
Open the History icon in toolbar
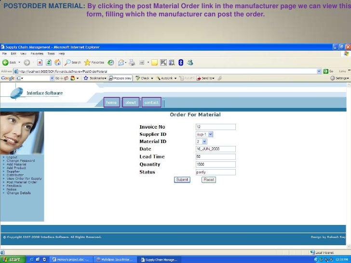point(111,63)
